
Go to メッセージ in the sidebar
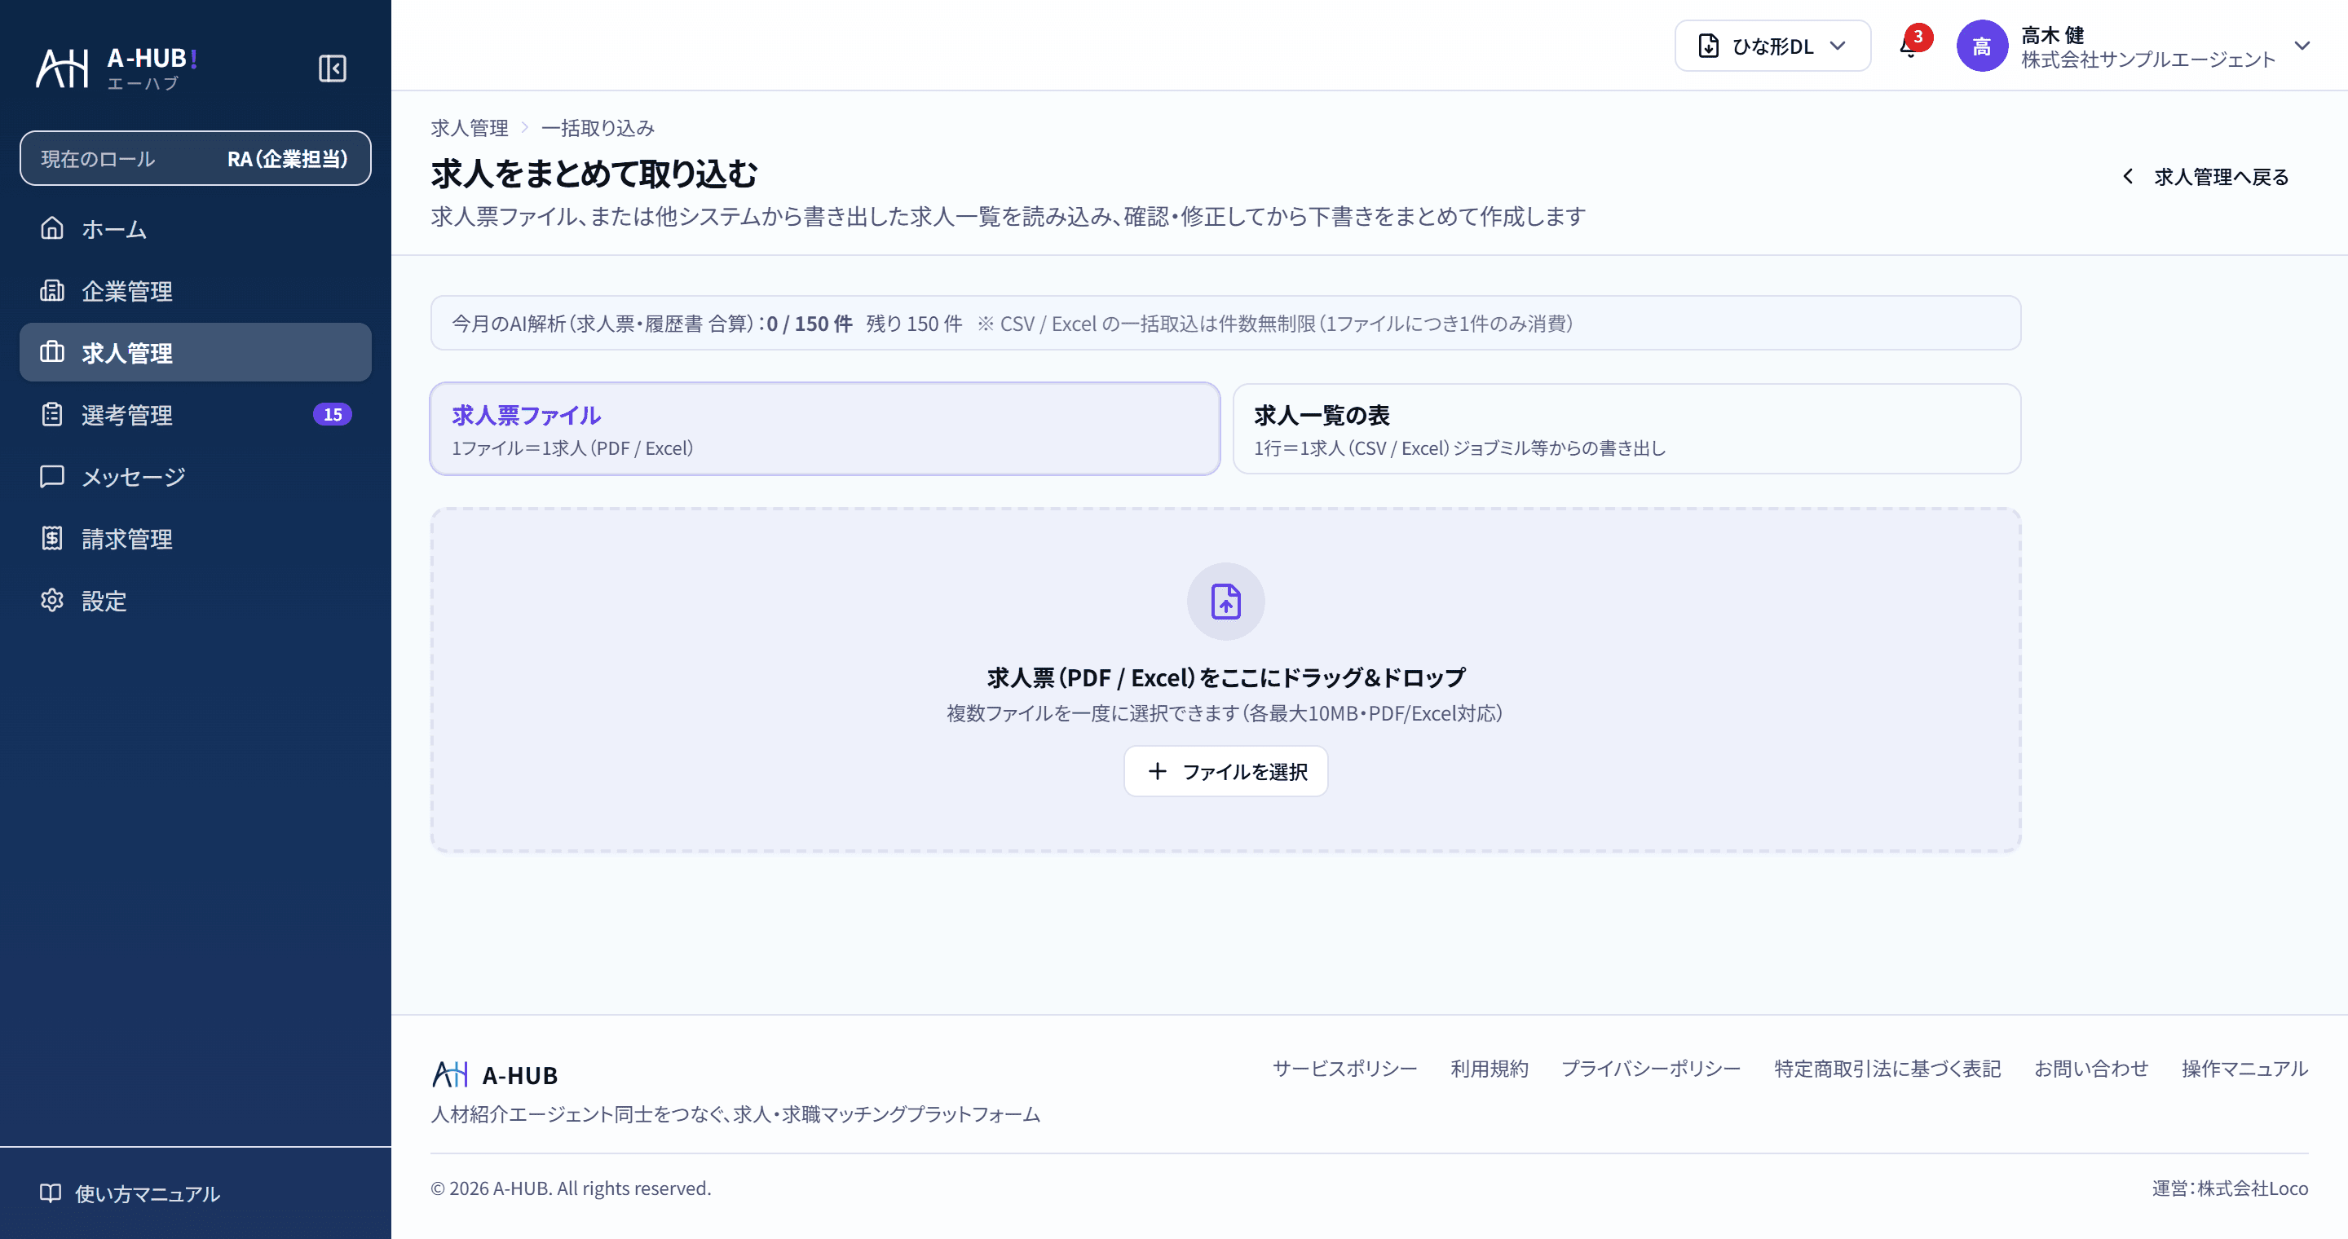click(x=195, y=475)
